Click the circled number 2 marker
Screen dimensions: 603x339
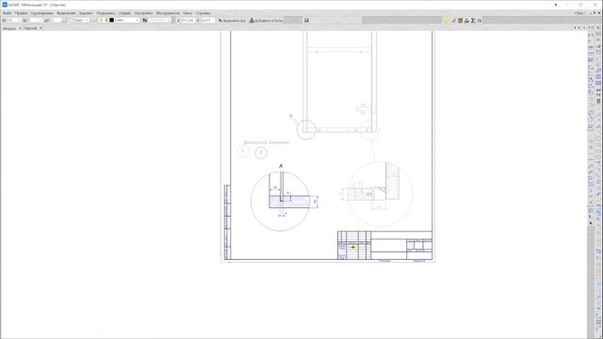point(261,153)
